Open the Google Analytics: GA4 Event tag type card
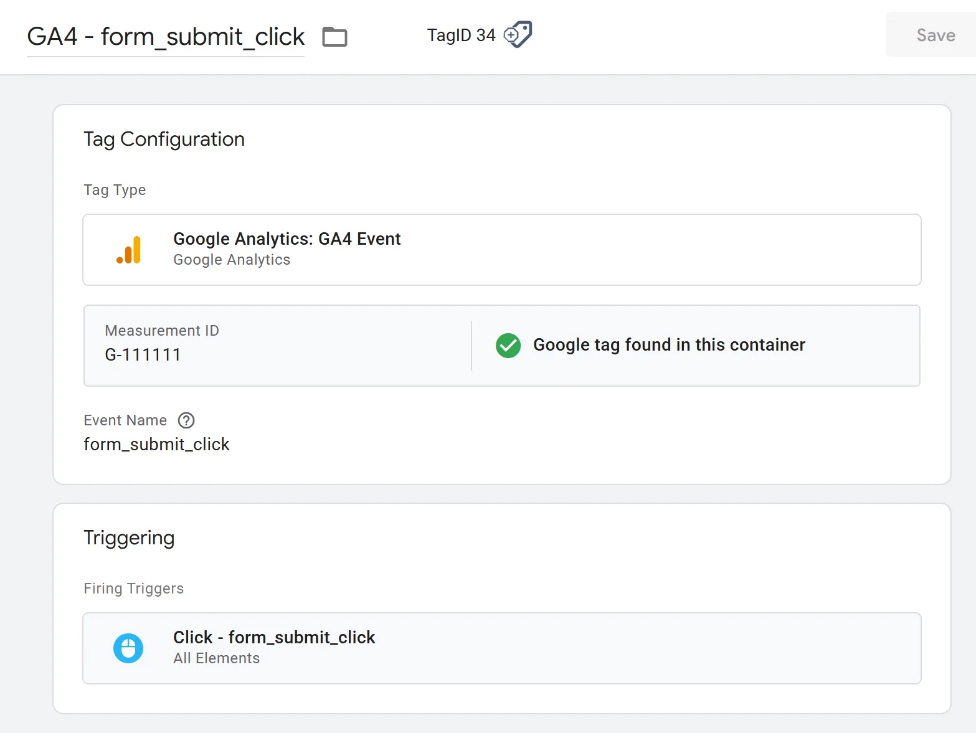The height and width of the screenshot is (733, 976). click(502, 250)
